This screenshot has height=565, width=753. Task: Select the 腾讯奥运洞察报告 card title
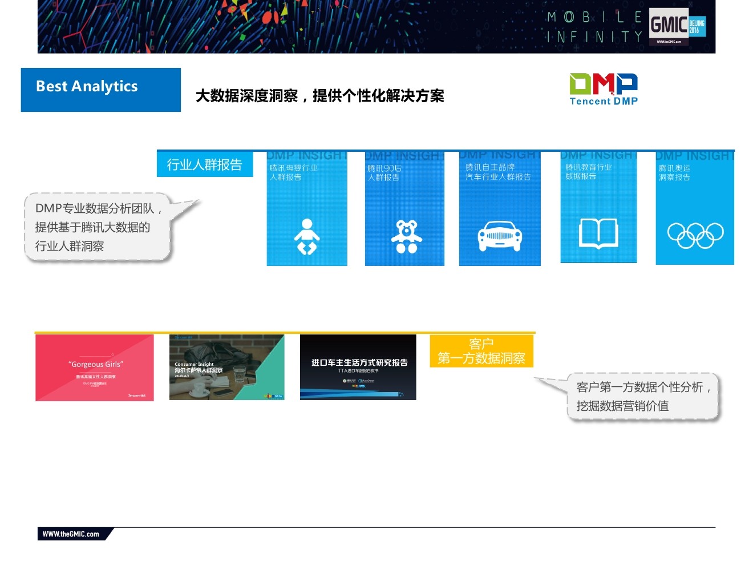[x=674, y=173]
